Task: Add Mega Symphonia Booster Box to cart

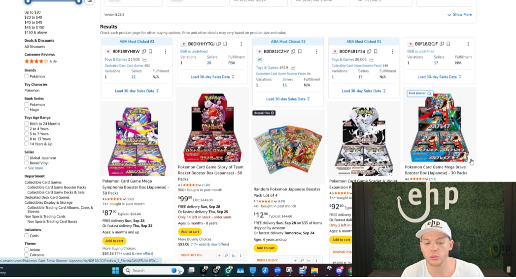Action: click(x=114, y=241)
